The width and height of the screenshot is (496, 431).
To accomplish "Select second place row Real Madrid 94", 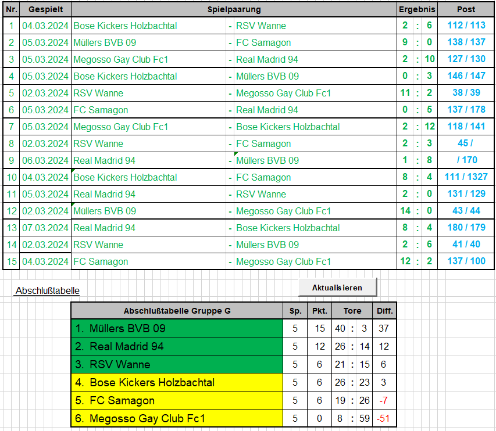I will [177, 346].
